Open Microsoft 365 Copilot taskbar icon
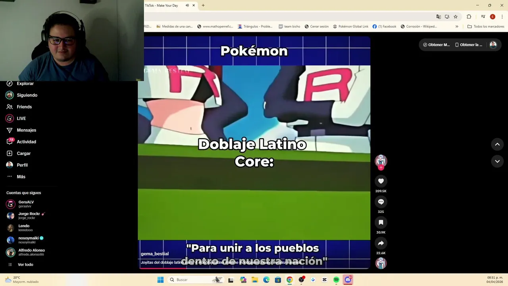 [x=243, y=280]
